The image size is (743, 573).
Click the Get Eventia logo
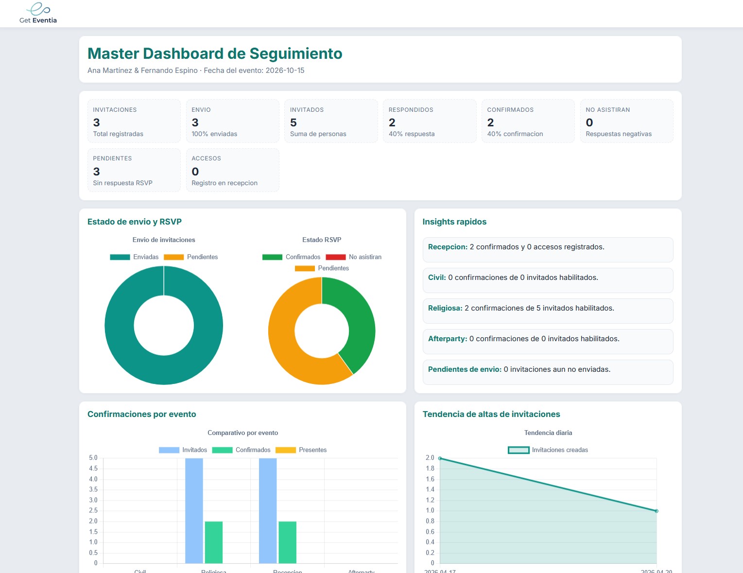(x=38, y=13)
